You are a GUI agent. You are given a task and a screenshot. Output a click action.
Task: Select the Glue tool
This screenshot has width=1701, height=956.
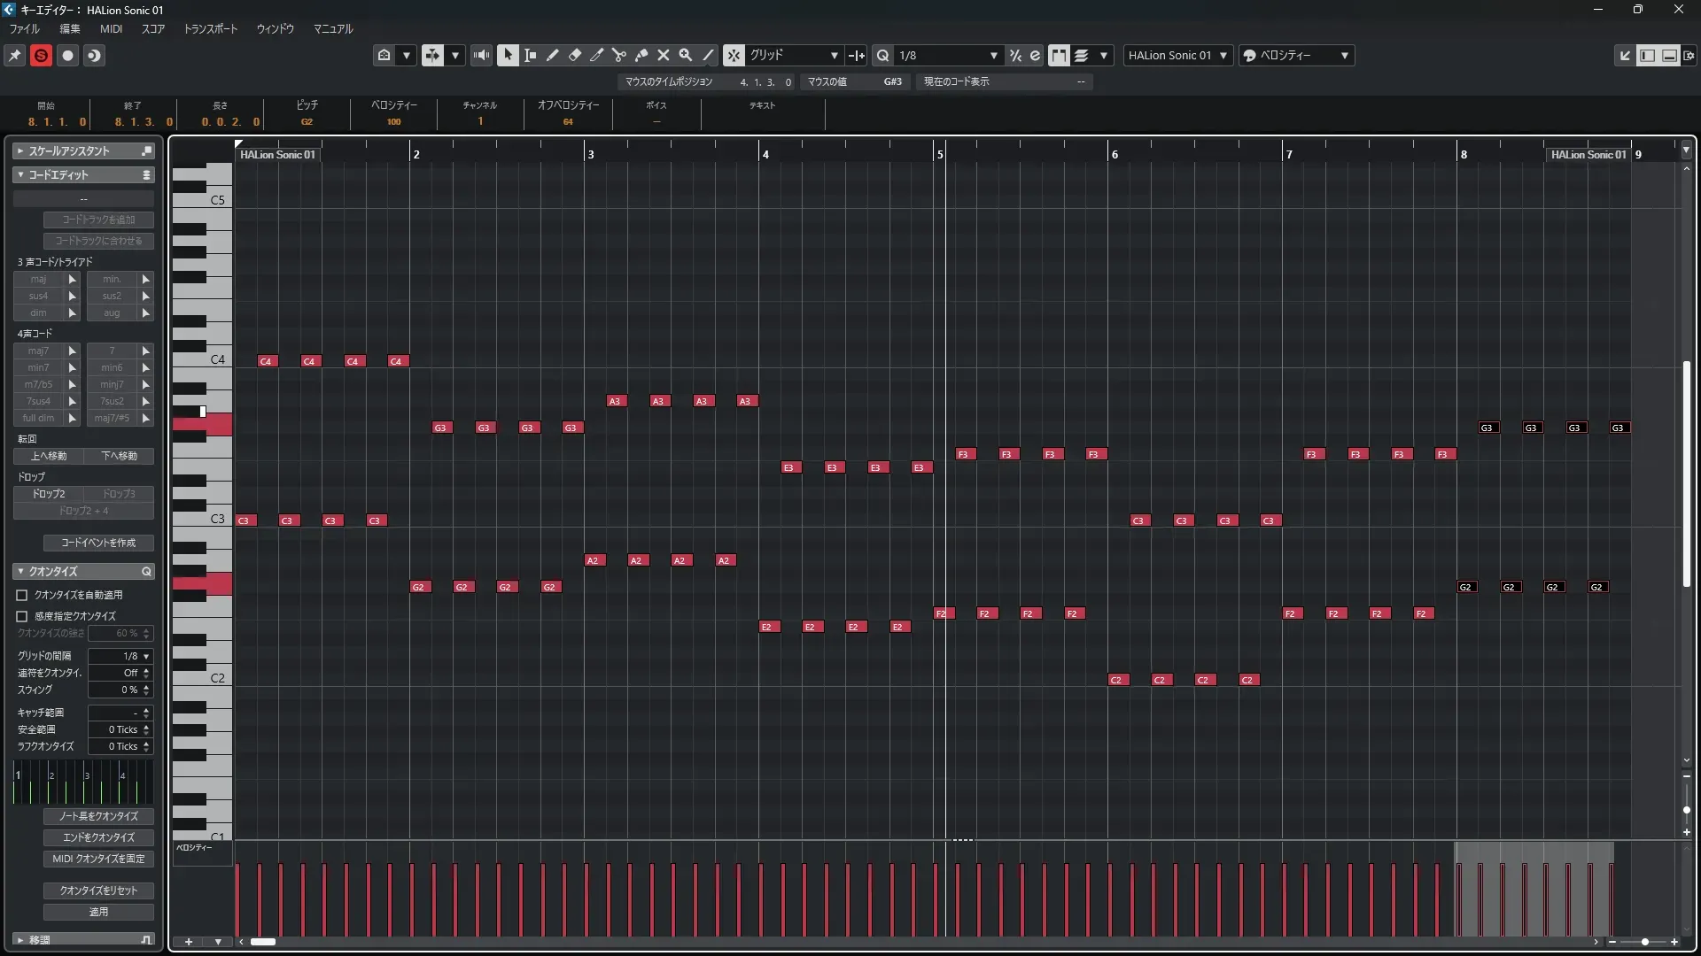point(641,55)
